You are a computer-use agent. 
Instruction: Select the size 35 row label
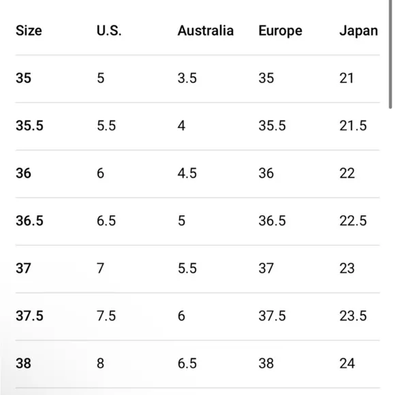click(x=23, y=78)
